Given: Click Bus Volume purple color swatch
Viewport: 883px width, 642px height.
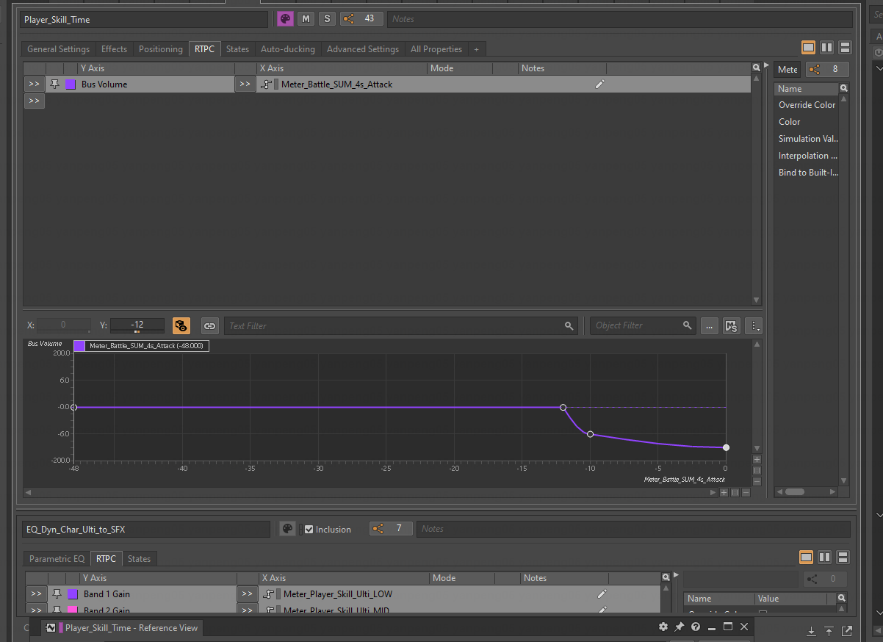Looking at the screenshot, I should [x=71, y=84].
